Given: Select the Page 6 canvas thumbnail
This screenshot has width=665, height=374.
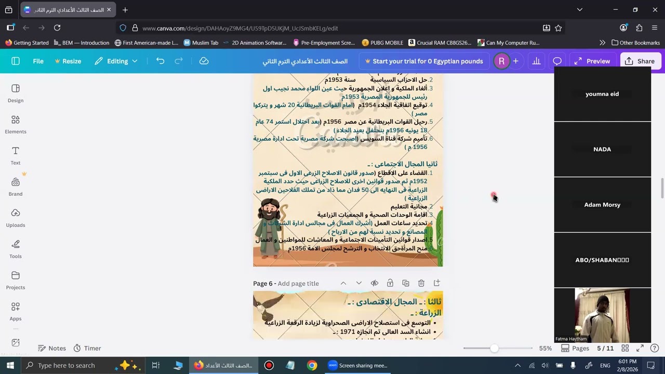Looking at the screenshot, I should click(x=348, y=315).
